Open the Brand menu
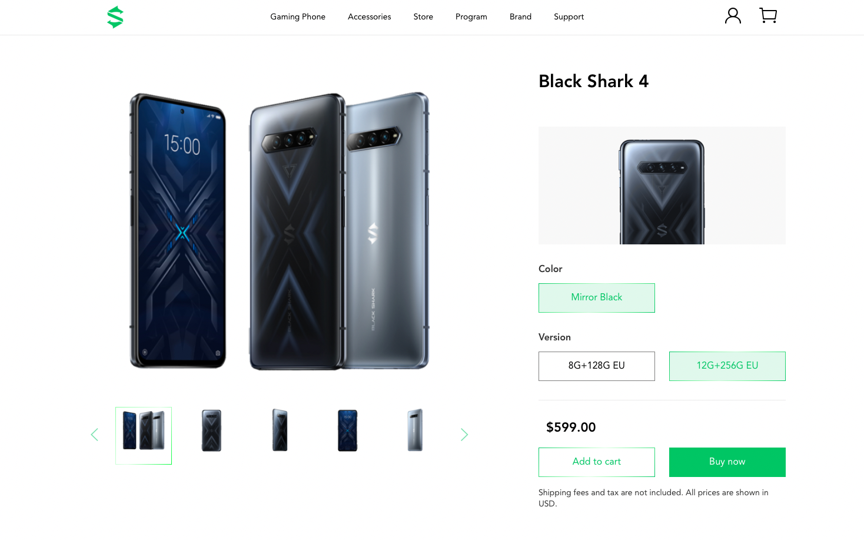This screenshot has width=864, height=540. (520, 16)
